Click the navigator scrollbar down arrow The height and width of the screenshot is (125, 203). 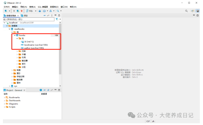[60, 86]
